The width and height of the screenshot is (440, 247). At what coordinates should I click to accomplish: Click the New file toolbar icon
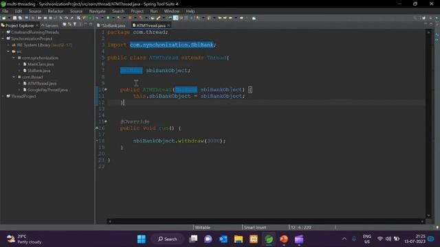tap(4, 18)
